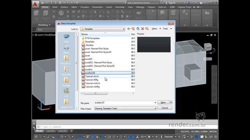Screen dimensions: 250x140
Task: Click the Extrude icon in the ribbon
Action: (x=46, y=13)
